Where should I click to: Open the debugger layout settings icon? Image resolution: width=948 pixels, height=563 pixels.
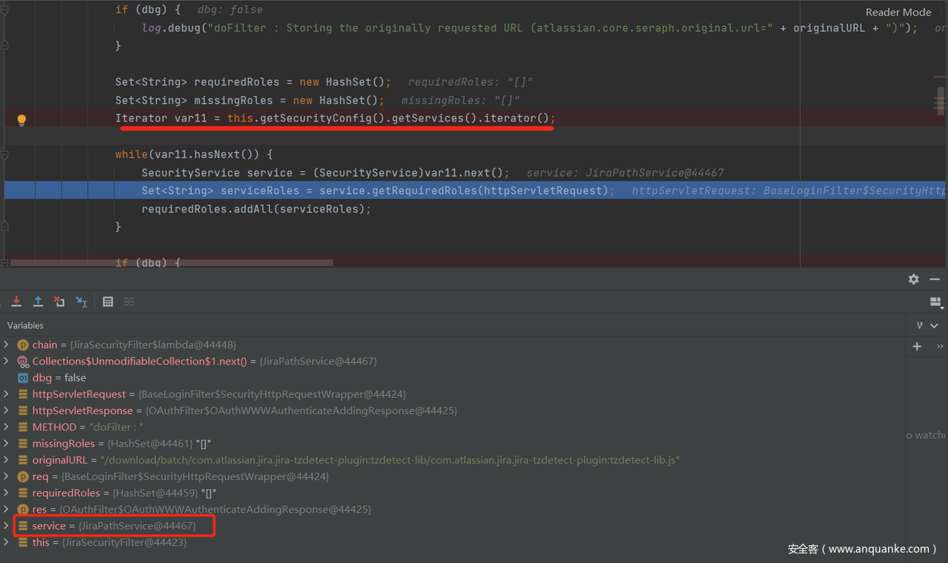point(936,302)
